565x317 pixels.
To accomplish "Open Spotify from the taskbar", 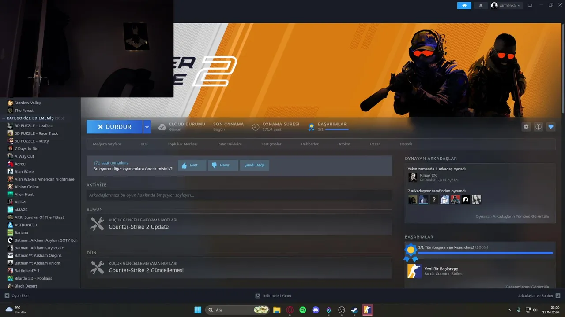I will coord(303,310).
